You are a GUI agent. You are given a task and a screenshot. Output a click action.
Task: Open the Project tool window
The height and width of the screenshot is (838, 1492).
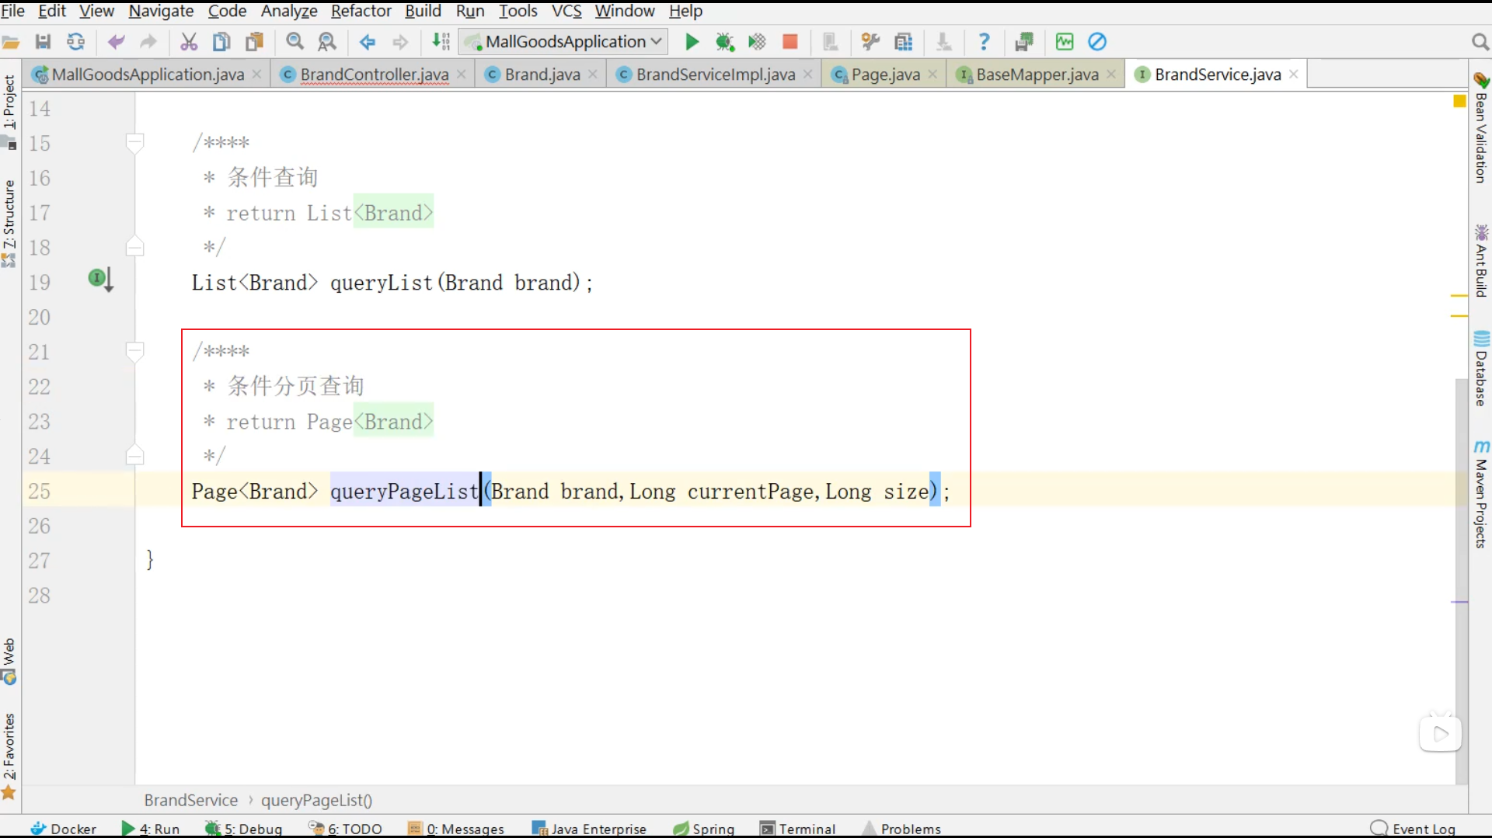click(x=9, y=111)
